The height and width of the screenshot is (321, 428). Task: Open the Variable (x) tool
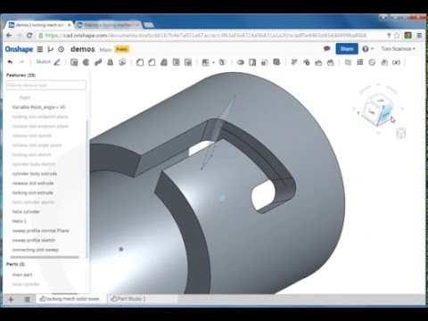coord(396,62)
